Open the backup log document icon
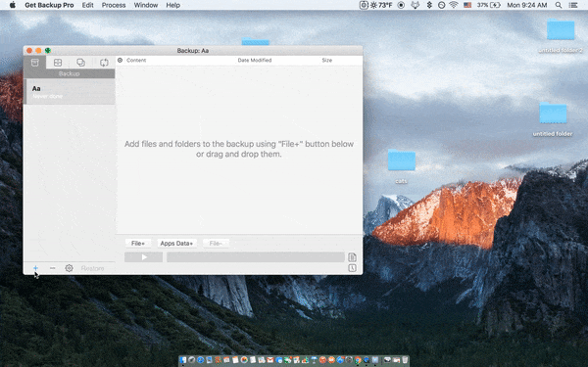The image size is (588, 367). (352, 257)
